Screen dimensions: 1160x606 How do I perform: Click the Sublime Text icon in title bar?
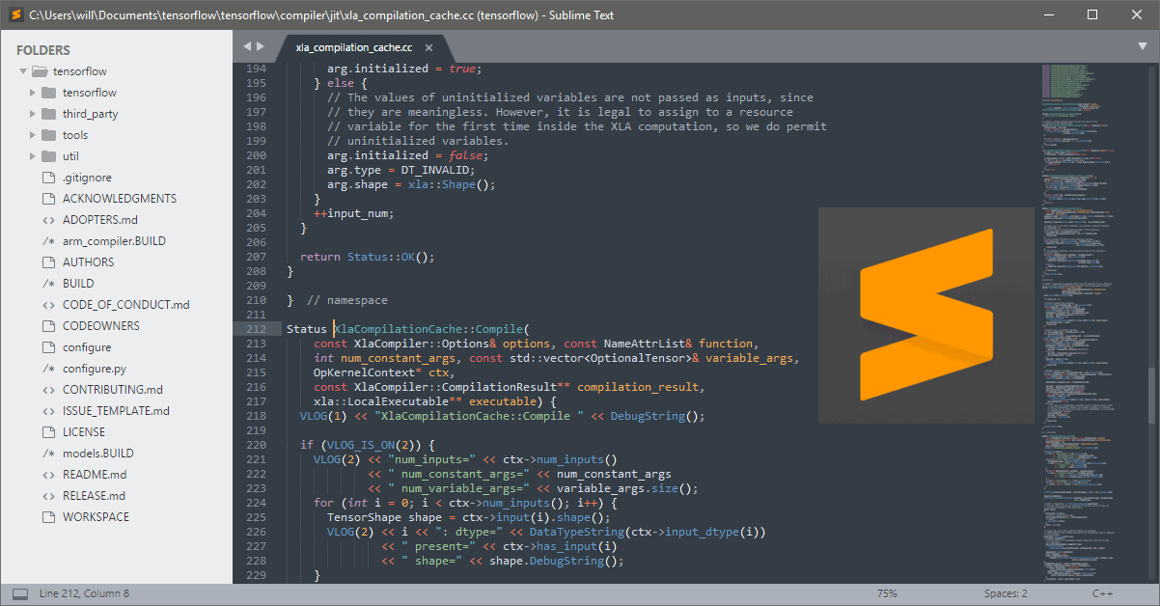[15, 14]
